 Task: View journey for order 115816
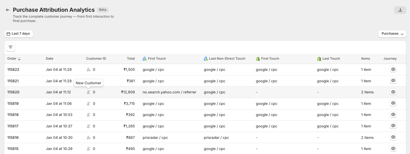point(393,137)
